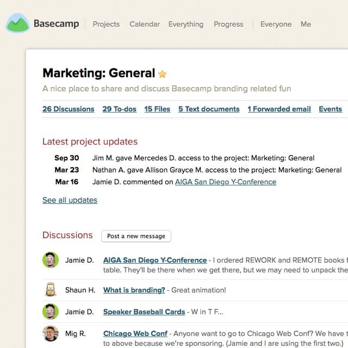
Task: Open the Chicago Web Conf discussion
Action: tap(135, 333)
